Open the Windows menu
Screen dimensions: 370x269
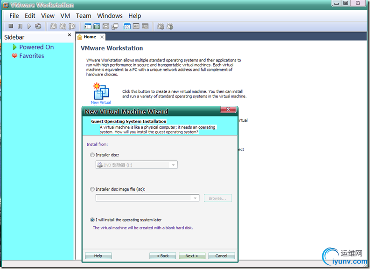pyautogui.click(x=110, y=16)
